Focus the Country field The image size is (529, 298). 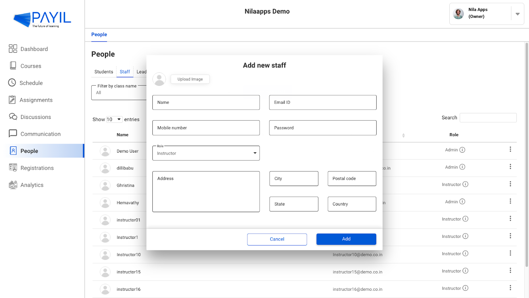(x=352, y=204)
